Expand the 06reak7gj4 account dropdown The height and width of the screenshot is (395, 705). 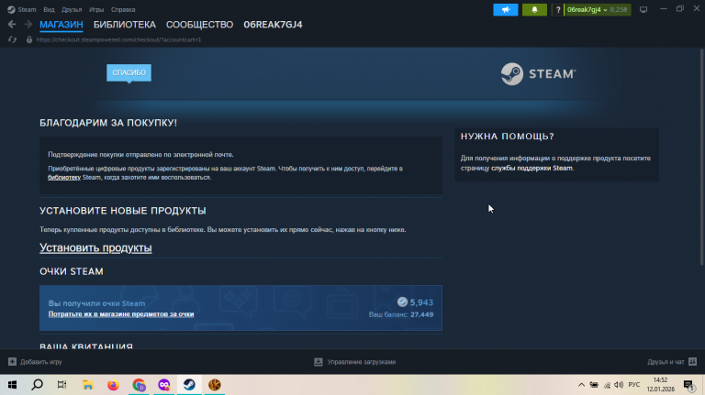click(587, 9)
